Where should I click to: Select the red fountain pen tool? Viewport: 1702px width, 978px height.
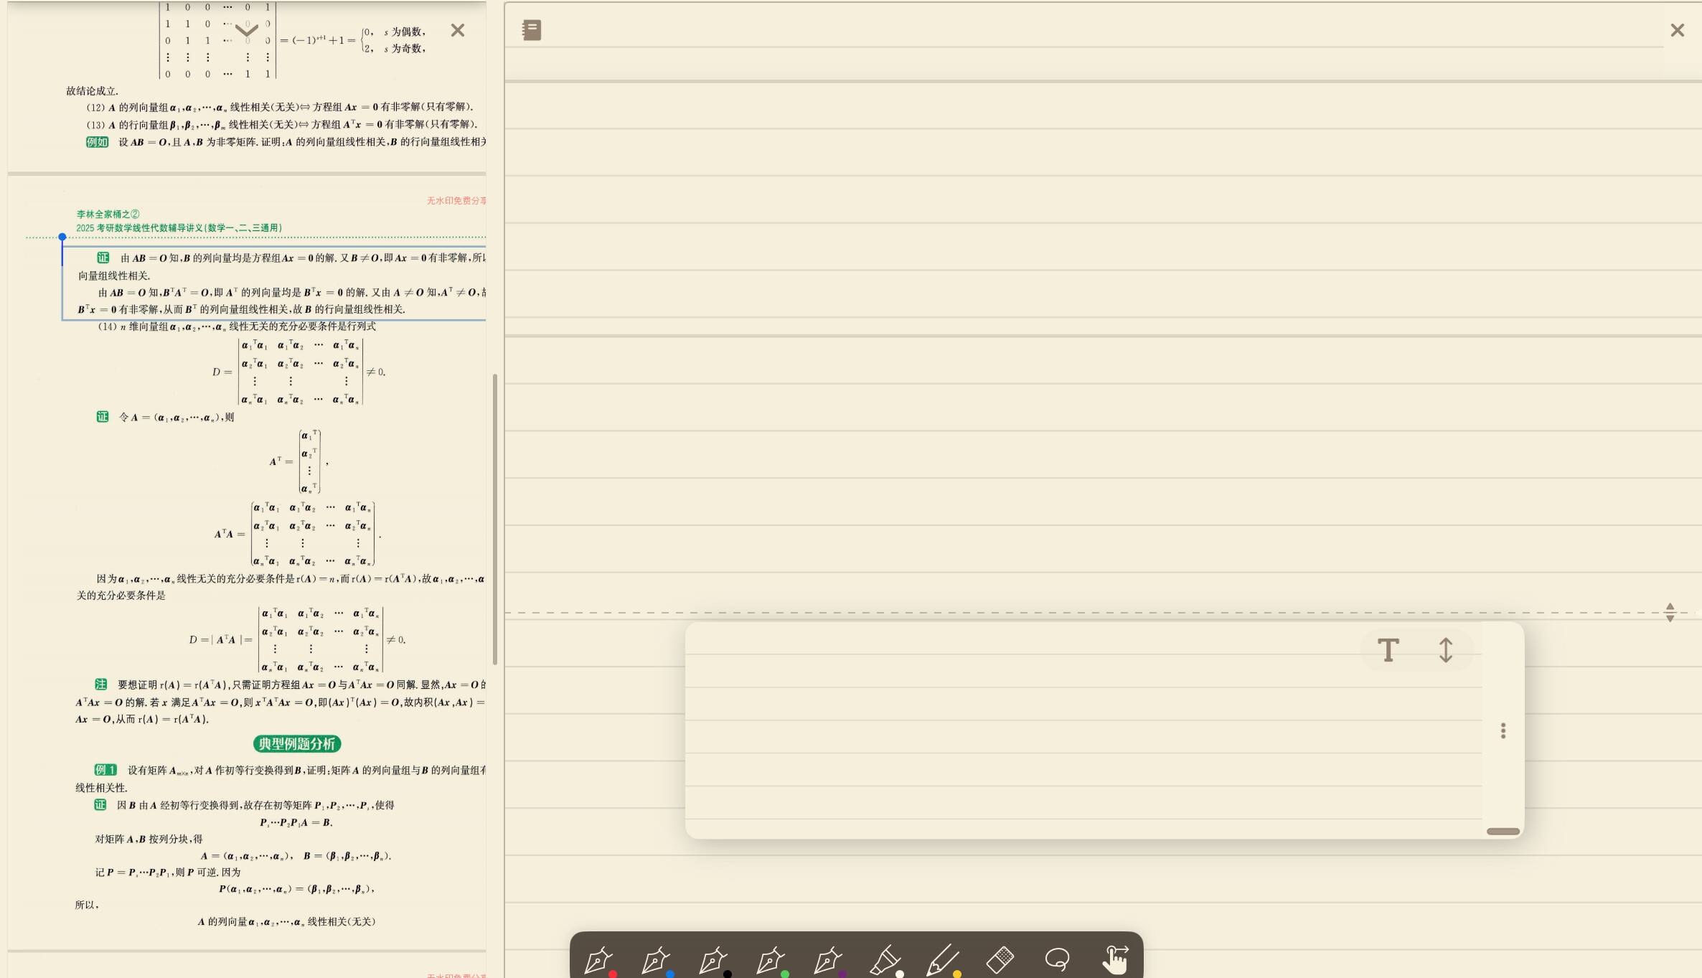[x=599, y=960]
